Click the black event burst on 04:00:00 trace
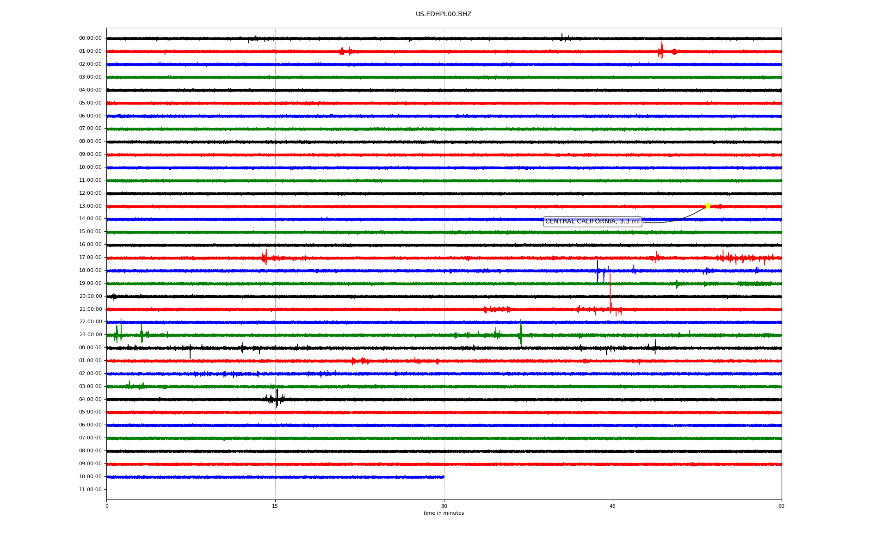888x555 pixels. click(277, 398)
